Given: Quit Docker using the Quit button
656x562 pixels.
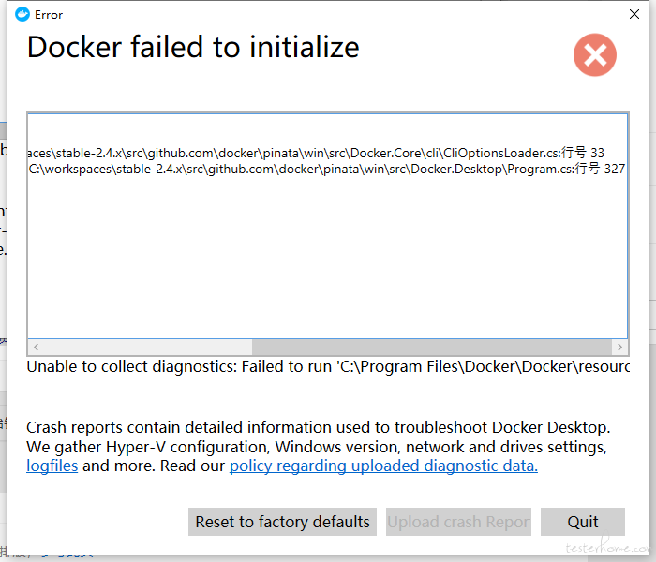Looking at the screenshot, I should tap(583, 522).
